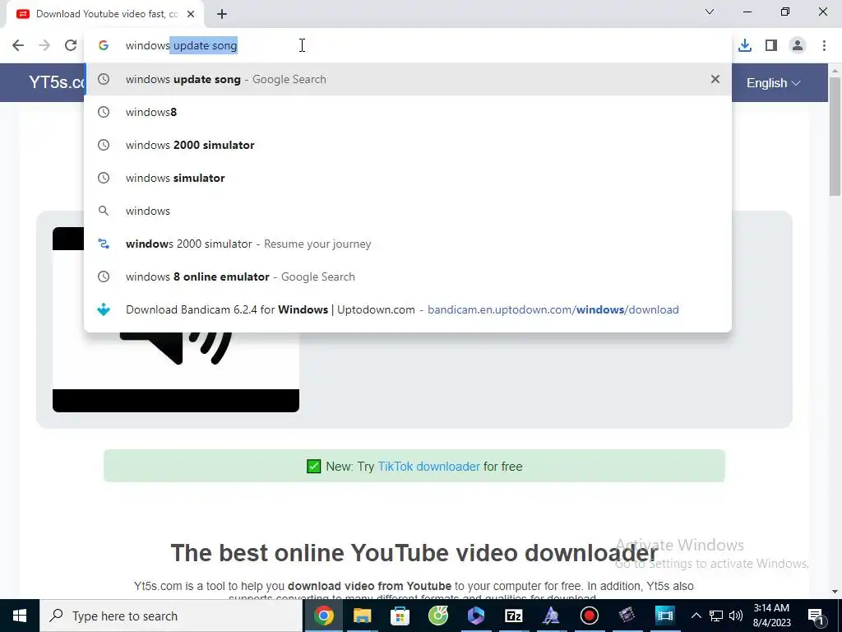This screenshot has height=632, width=842.
Task: Click the browser forward arrow
Action: click(44, 46)
